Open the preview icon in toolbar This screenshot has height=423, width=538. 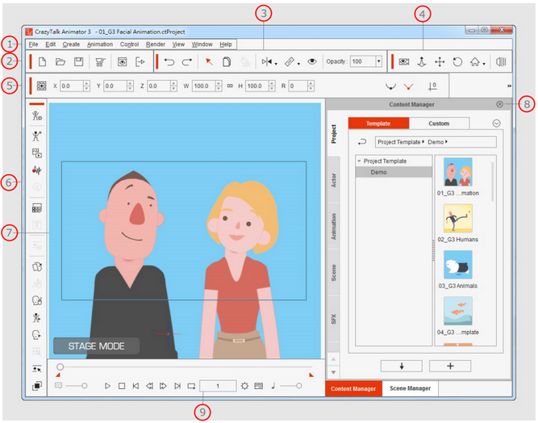[x=122, y=62]
